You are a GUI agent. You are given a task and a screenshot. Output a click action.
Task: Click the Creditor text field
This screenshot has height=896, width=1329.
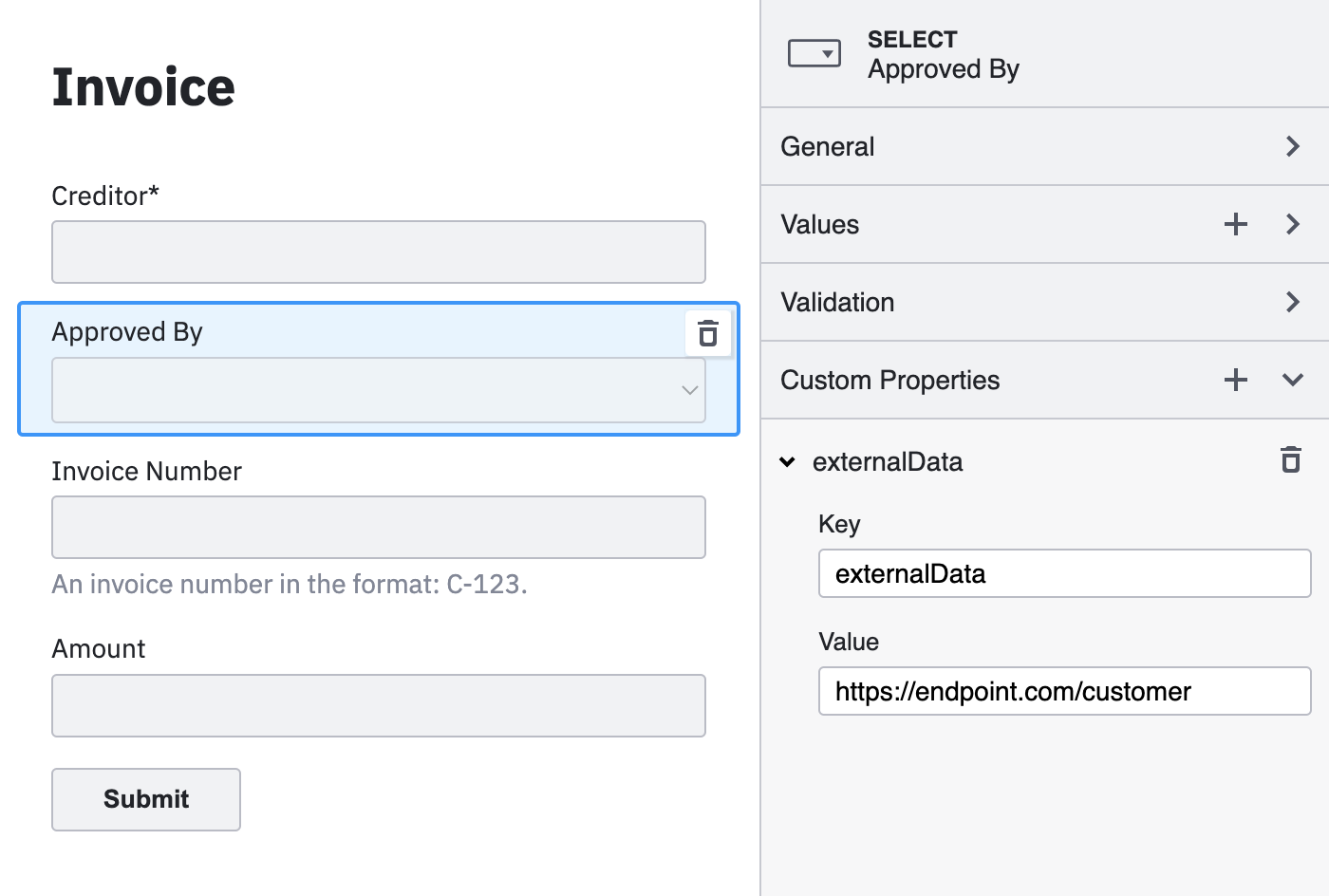tap(378, 252)
